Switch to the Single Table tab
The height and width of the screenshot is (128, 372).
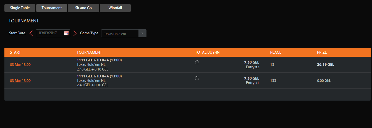(x=20, y=8)
